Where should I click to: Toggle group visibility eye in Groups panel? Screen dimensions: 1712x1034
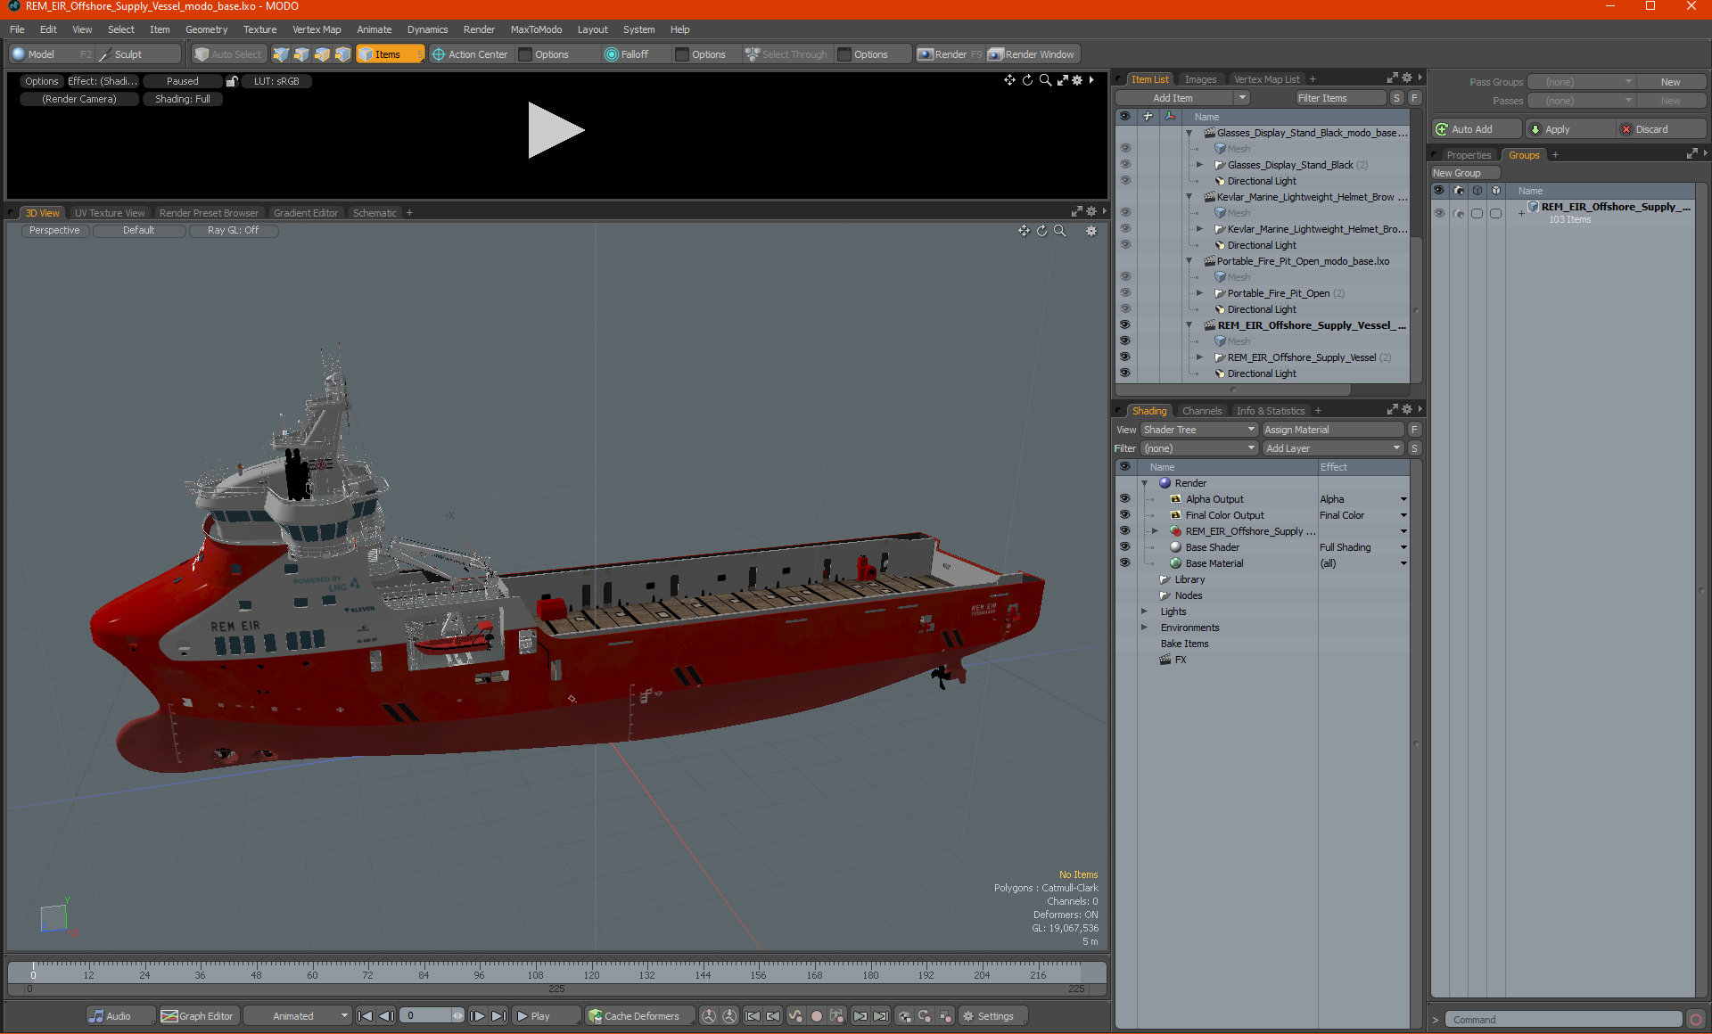[x=1439, y=213]
